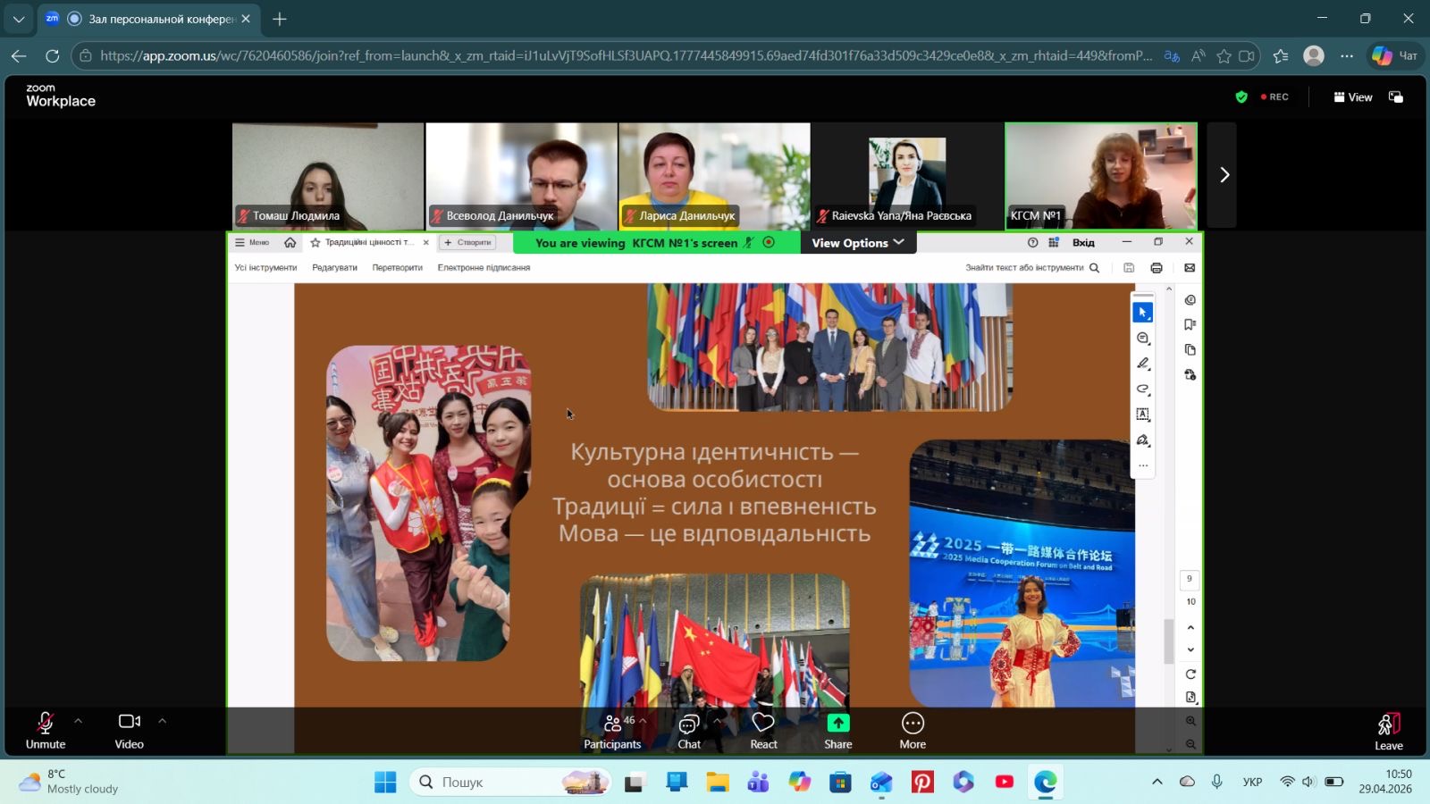Switch УКР keyboard language
1430x804 pixels.
pyautogui.click(x=1252, y=782)
